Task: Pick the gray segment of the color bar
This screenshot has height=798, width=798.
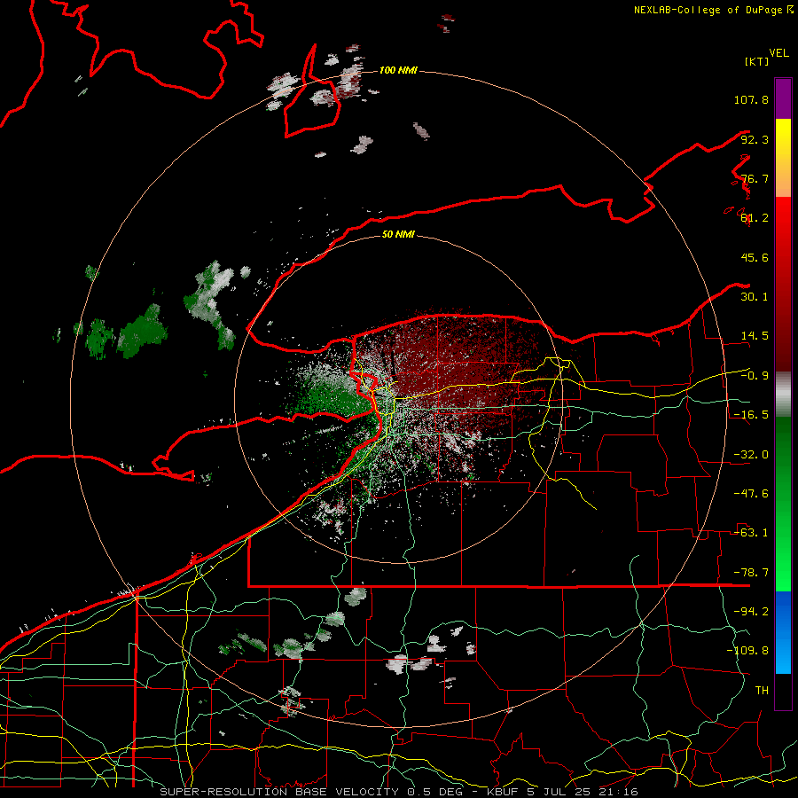Action: [783, 395]
